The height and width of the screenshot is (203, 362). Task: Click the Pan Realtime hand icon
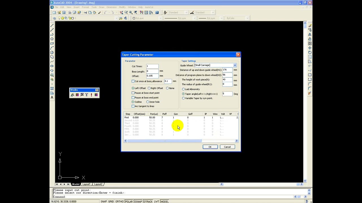pyautogui.click(x=121, y=12)
